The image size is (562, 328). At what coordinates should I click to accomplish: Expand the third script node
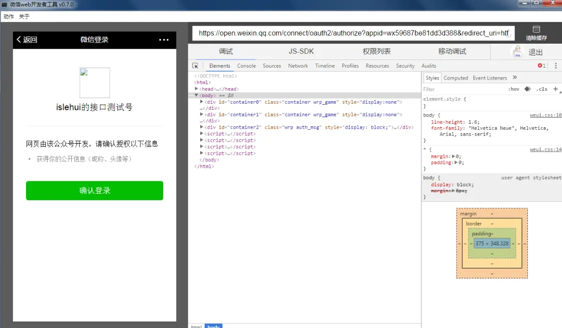(201, 147)
